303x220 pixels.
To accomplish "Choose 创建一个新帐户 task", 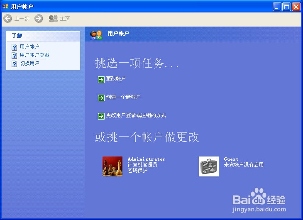I will (123, 97).
